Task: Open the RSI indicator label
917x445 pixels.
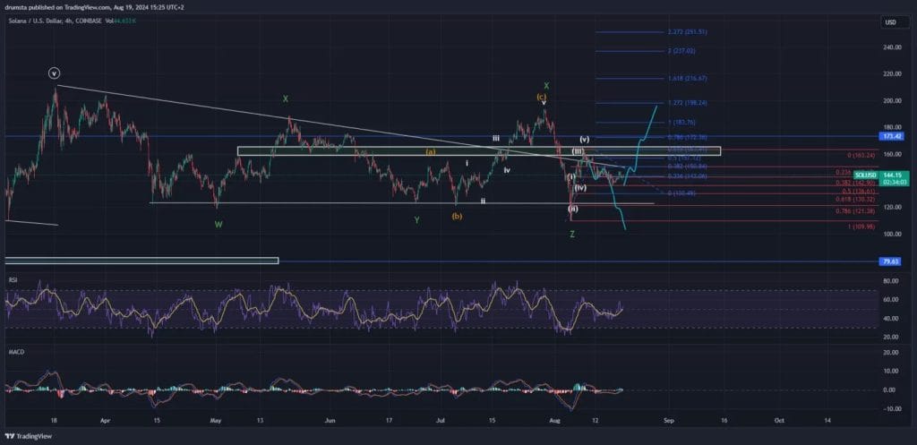Action: click(12, 279)
